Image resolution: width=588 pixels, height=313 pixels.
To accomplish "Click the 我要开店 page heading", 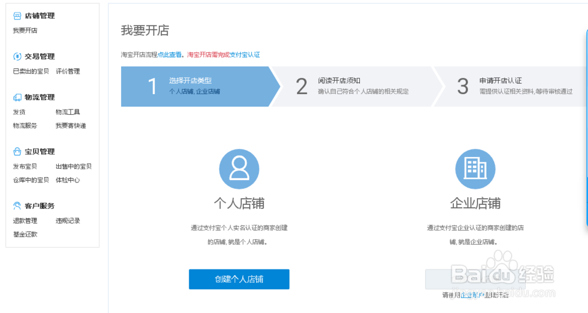I will pos(145,31).
